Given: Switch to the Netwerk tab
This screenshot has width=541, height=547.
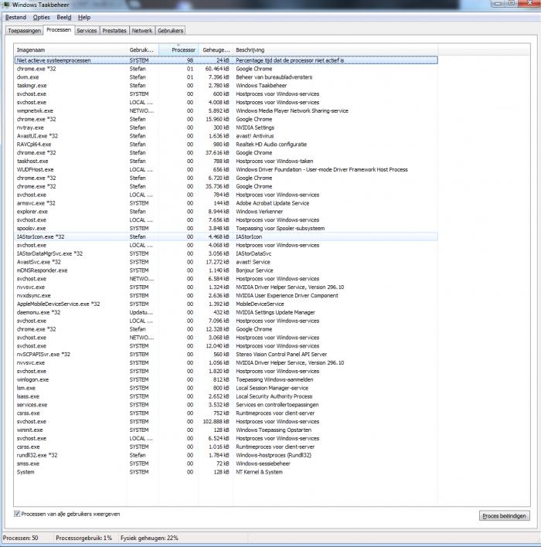Looking at the screenshot, I should click(141, 31).
